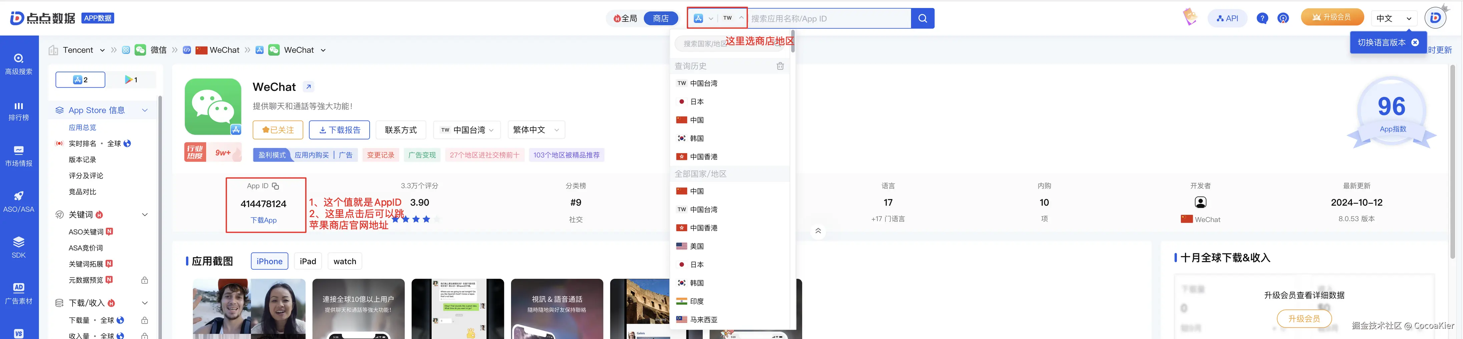Expand the WeChat breadcrumb dropdown arrow

click(323, 50)
